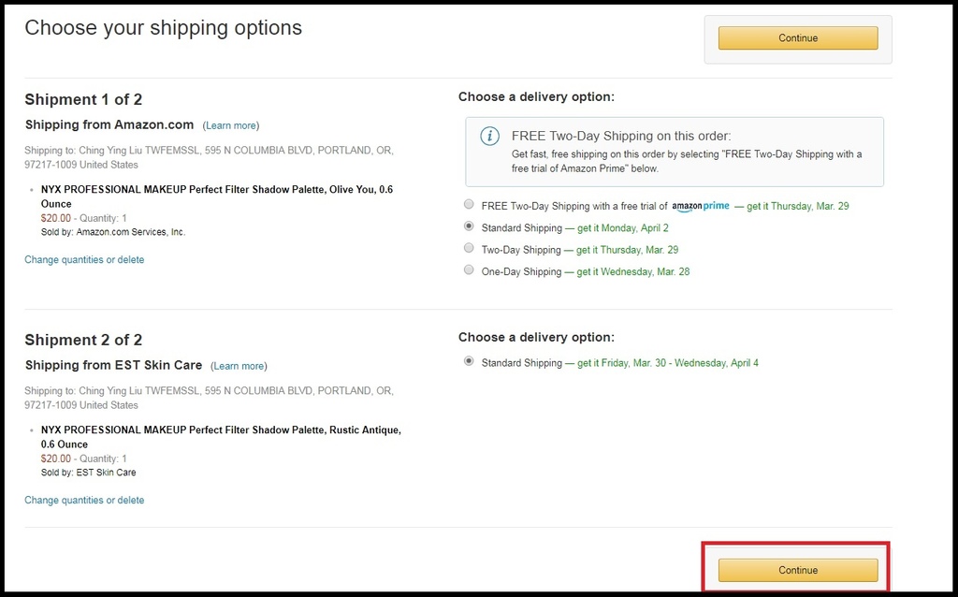Click Change quantities or delete for Shipment 2
958x597 pixels.
tap(84, 501)
